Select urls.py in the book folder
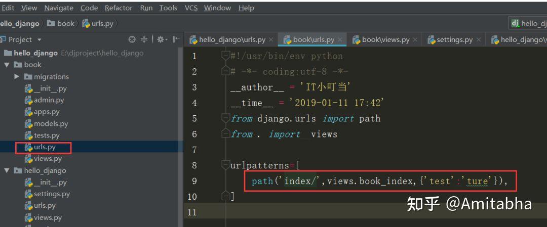The image size is (547, 227). [x=40, y=147]
